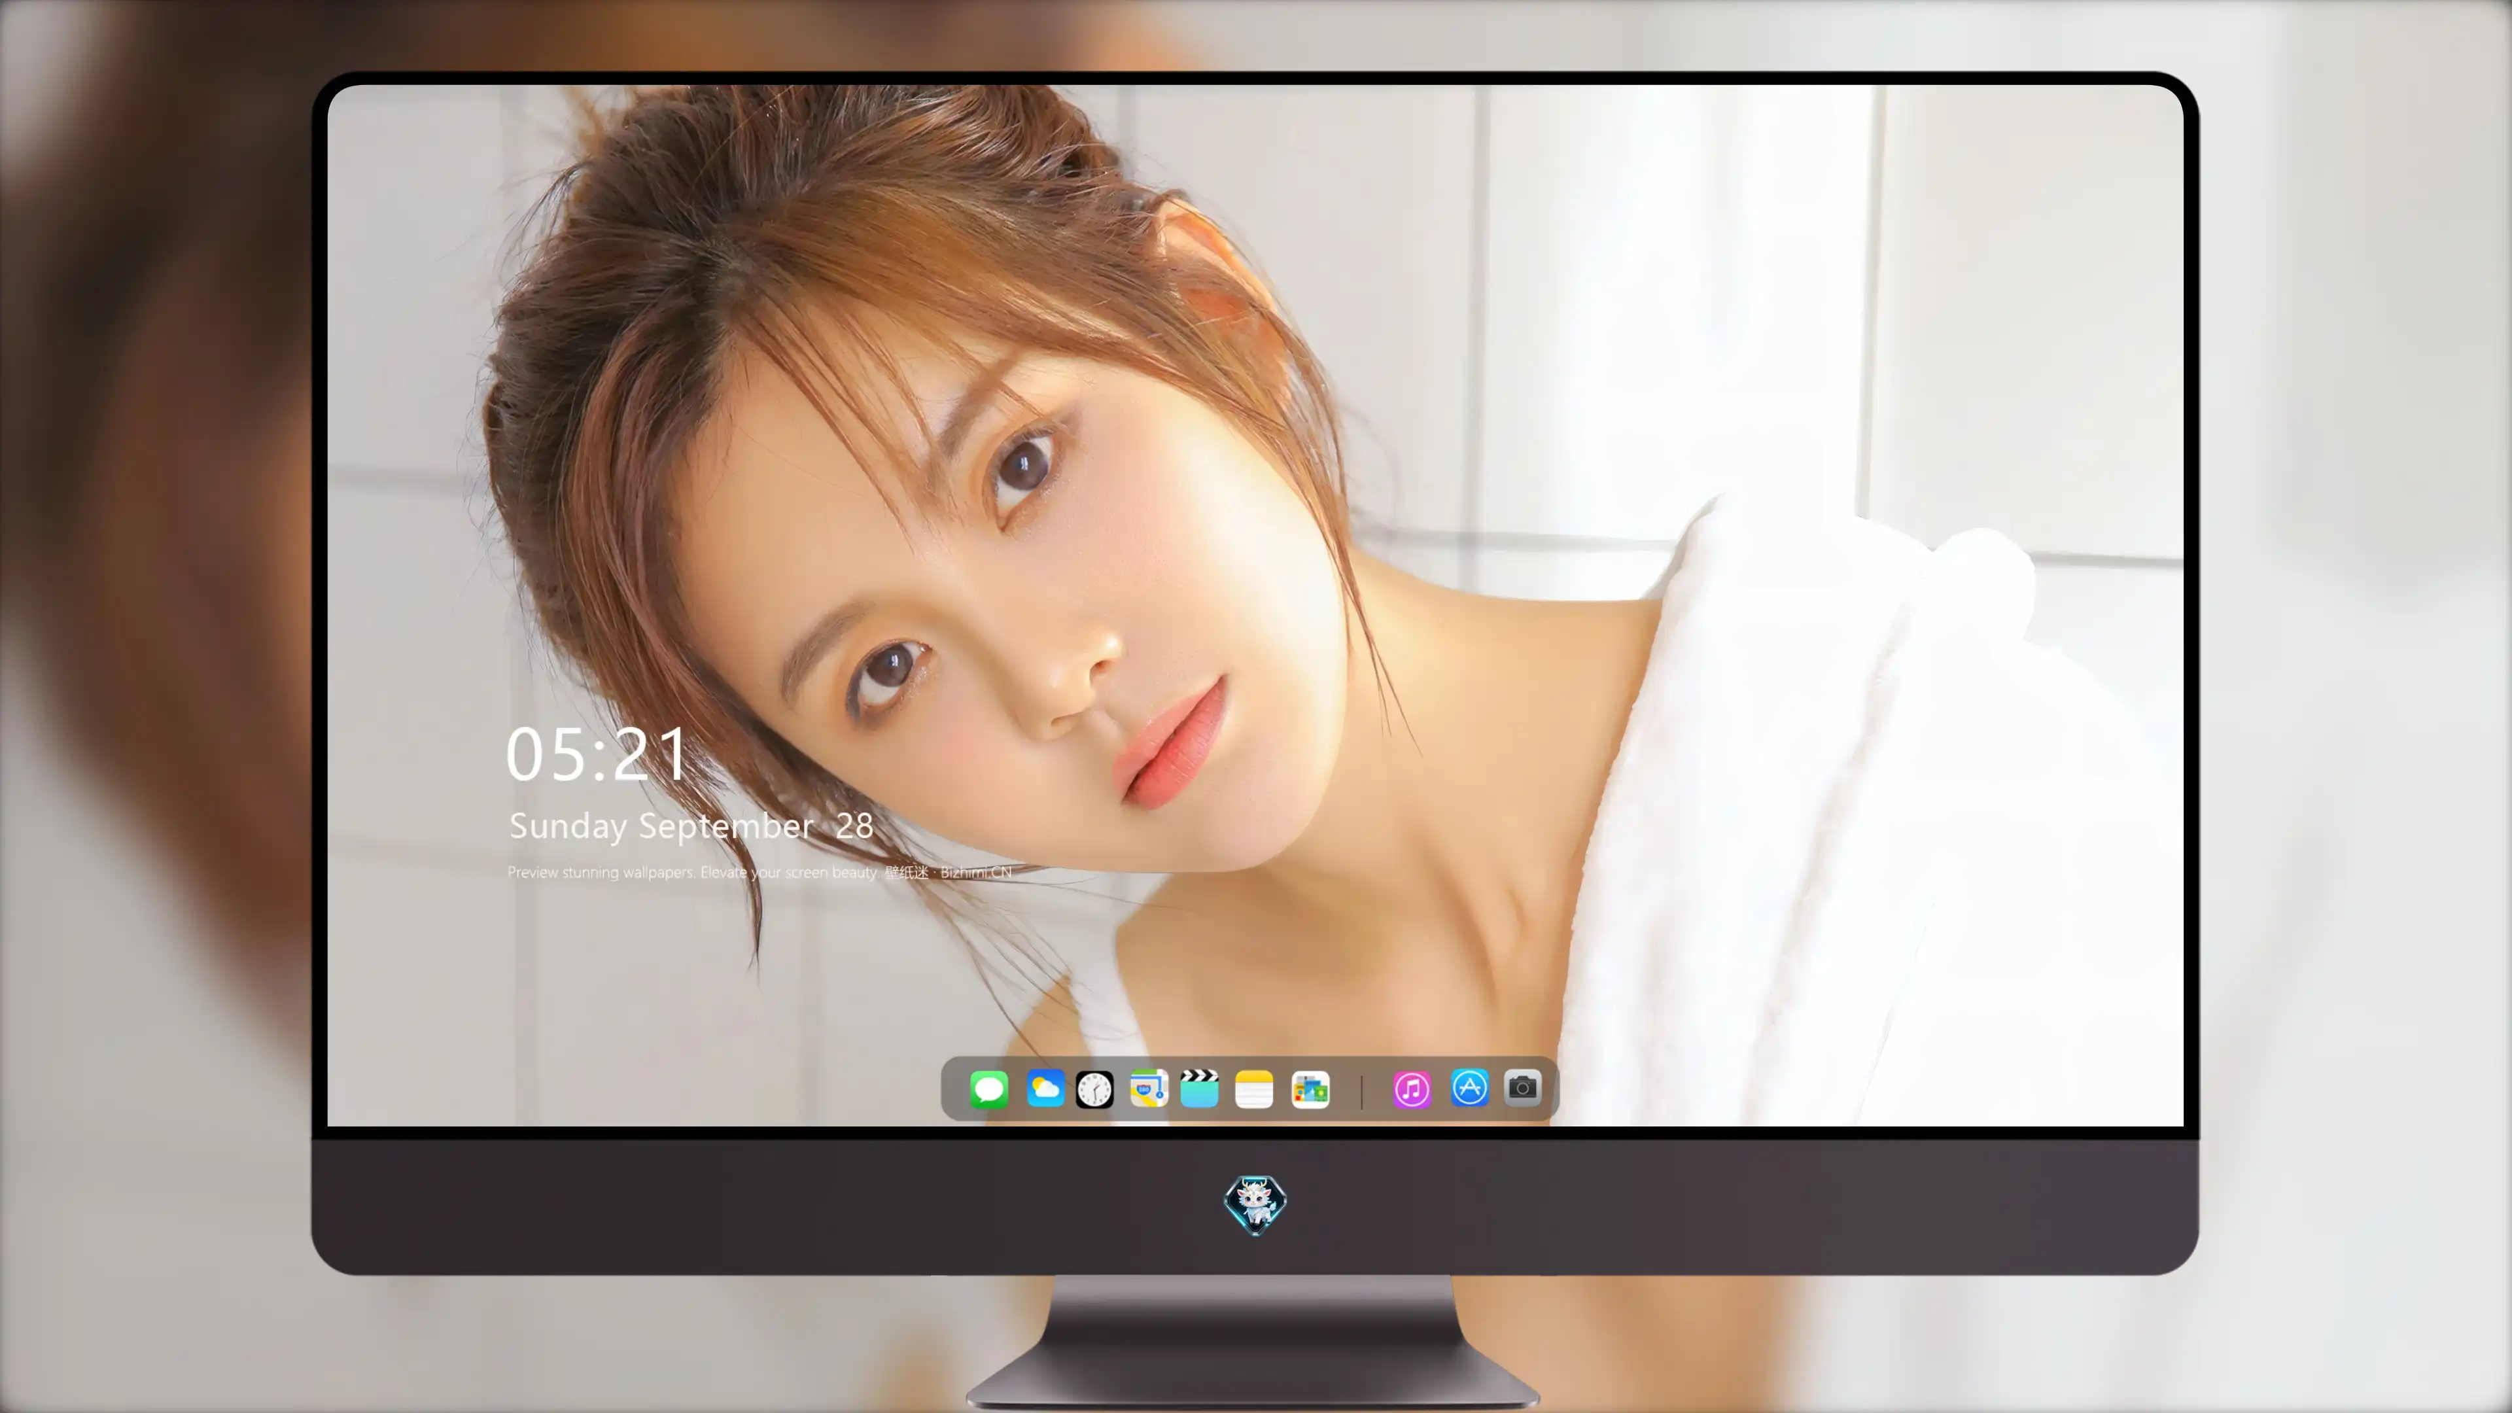Click the 05:21 clock display
The width and height of the screenshot is (2512, 1413).
click(596, 754)
